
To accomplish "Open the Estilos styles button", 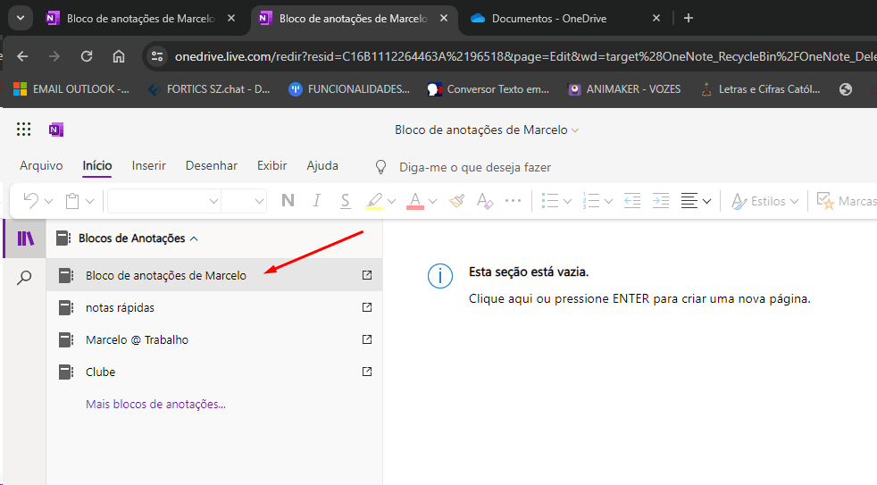I will [764, 201].
